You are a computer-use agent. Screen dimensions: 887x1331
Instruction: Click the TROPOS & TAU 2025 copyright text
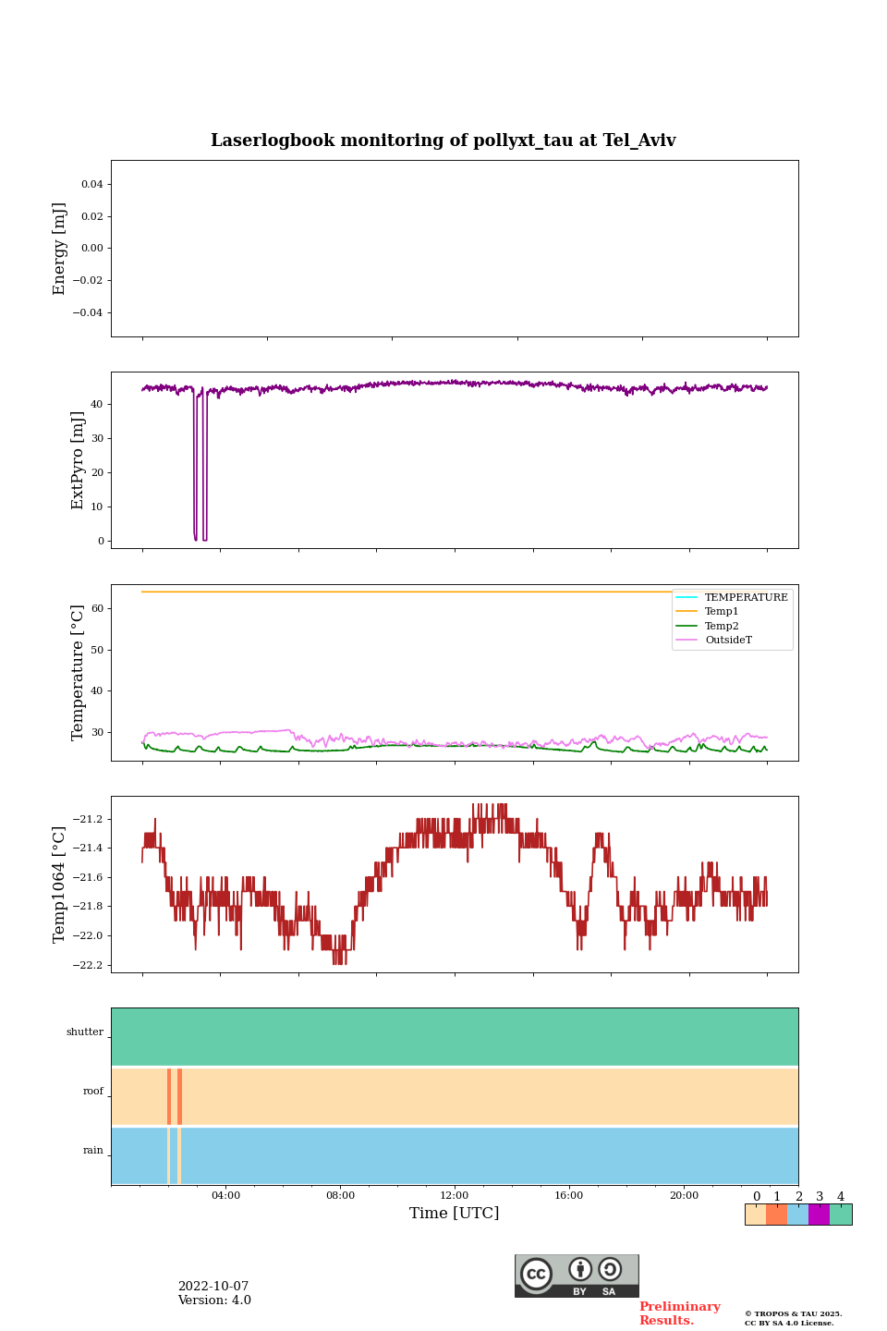[794, 1313]
